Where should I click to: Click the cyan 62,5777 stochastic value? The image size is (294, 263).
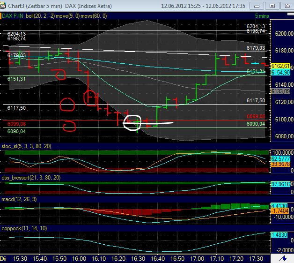280,159
